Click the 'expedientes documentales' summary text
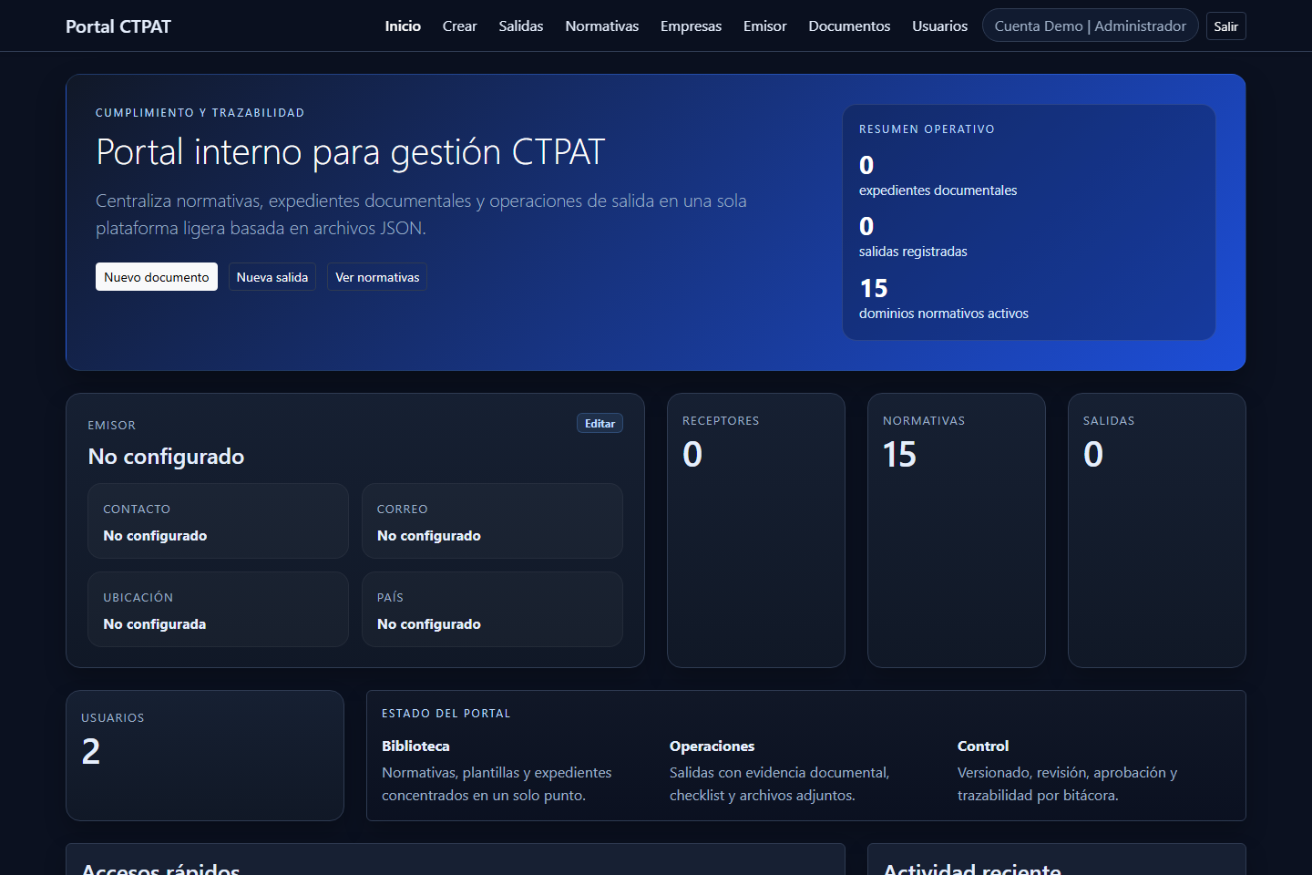This screenshot has width=1312, height=875. pos(938,190)
